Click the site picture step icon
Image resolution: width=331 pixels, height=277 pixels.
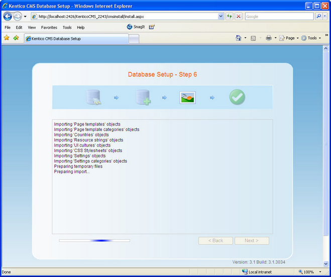pos(188,97)
